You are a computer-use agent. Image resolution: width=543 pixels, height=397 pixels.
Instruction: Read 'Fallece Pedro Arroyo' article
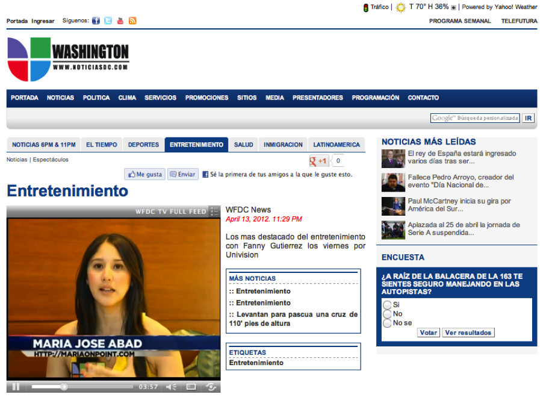[461, 181]
